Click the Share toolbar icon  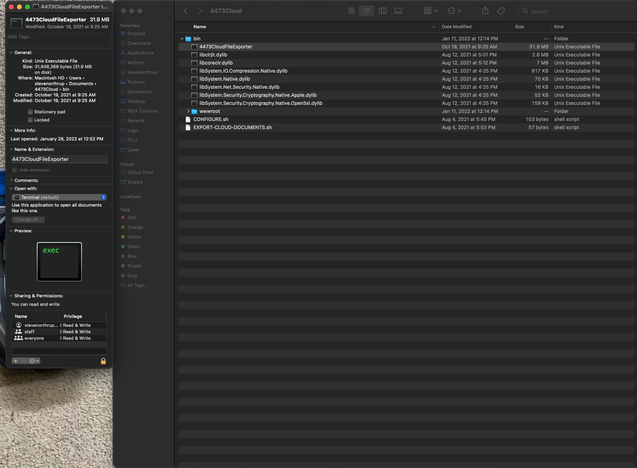click(x=485, y=11)
